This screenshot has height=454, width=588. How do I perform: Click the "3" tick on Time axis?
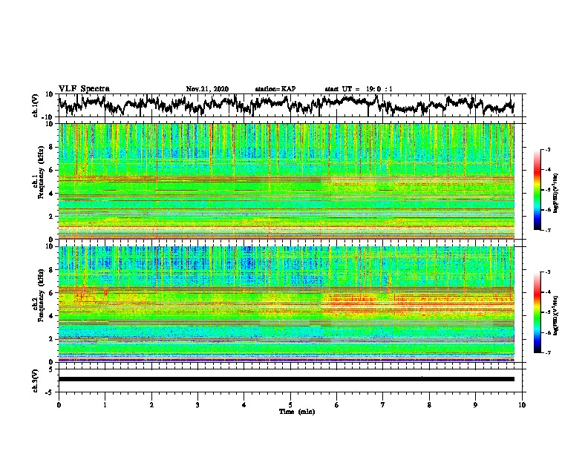[197, 405]
